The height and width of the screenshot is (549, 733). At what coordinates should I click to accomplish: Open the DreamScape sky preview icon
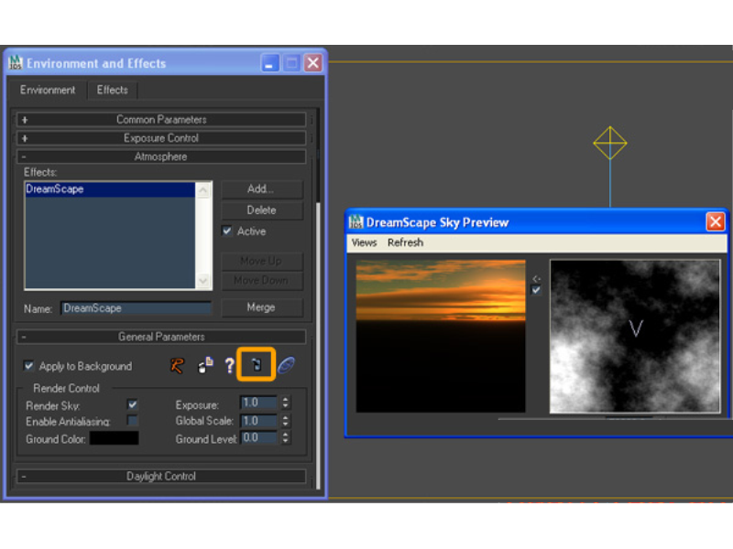click(257, 364)
